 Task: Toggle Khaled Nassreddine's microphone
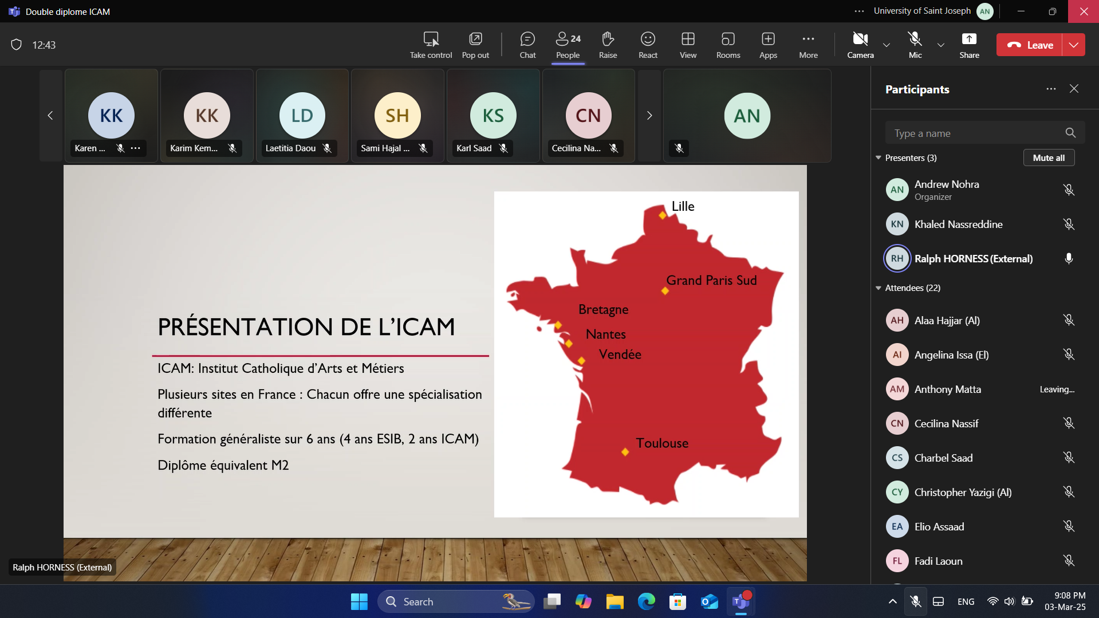click(x=1069, y=225)
